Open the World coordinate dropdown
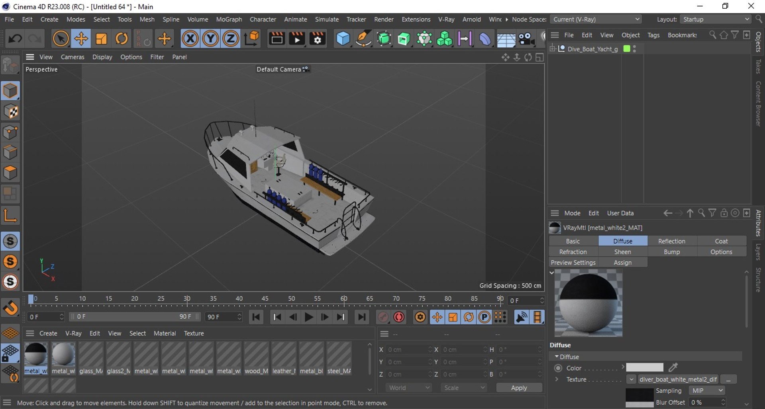 409,388
